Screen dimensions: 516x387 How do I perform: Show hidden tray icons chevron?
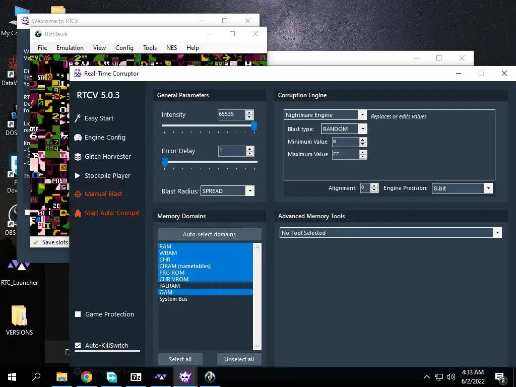426,377
